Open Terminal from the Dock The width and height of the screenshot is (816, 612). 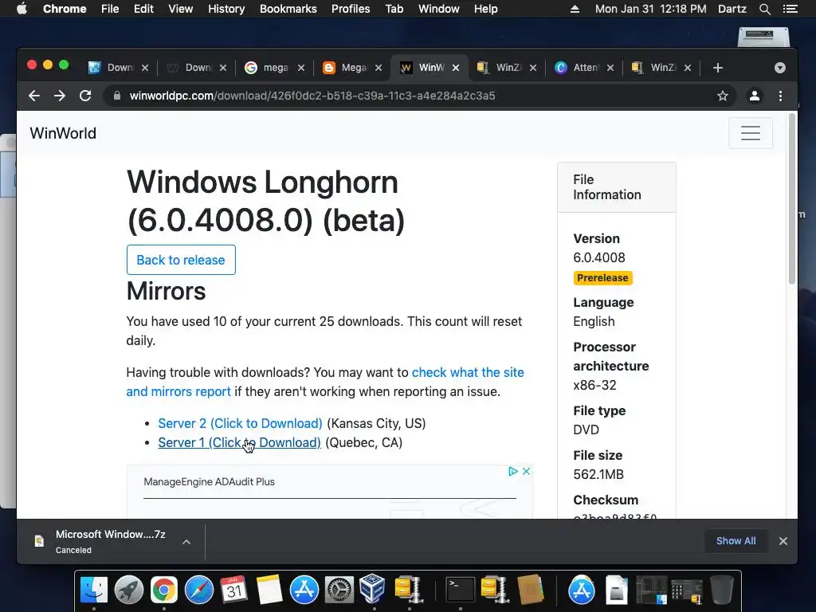pos(460,590)
